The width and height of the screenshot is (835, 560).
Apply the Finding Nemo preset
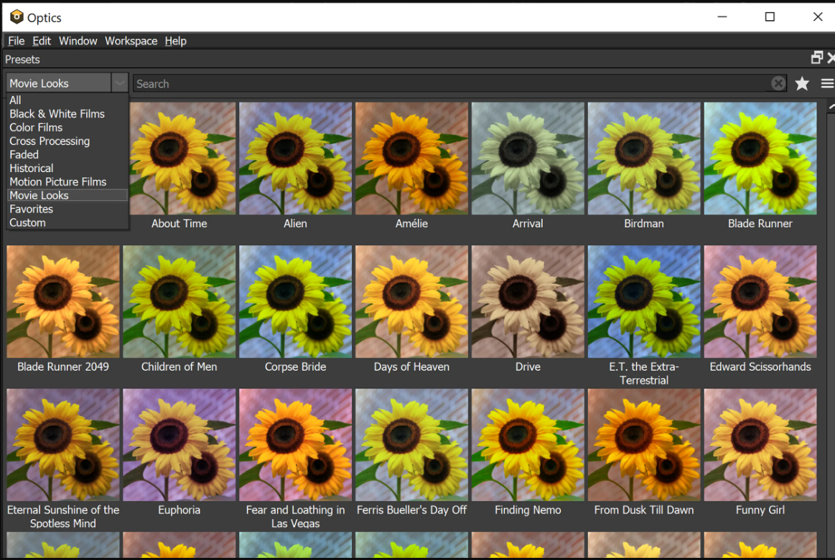coord(528,445)
